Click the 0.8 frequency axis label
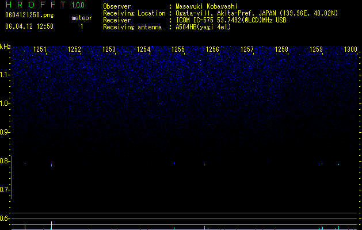 (4, 161)
